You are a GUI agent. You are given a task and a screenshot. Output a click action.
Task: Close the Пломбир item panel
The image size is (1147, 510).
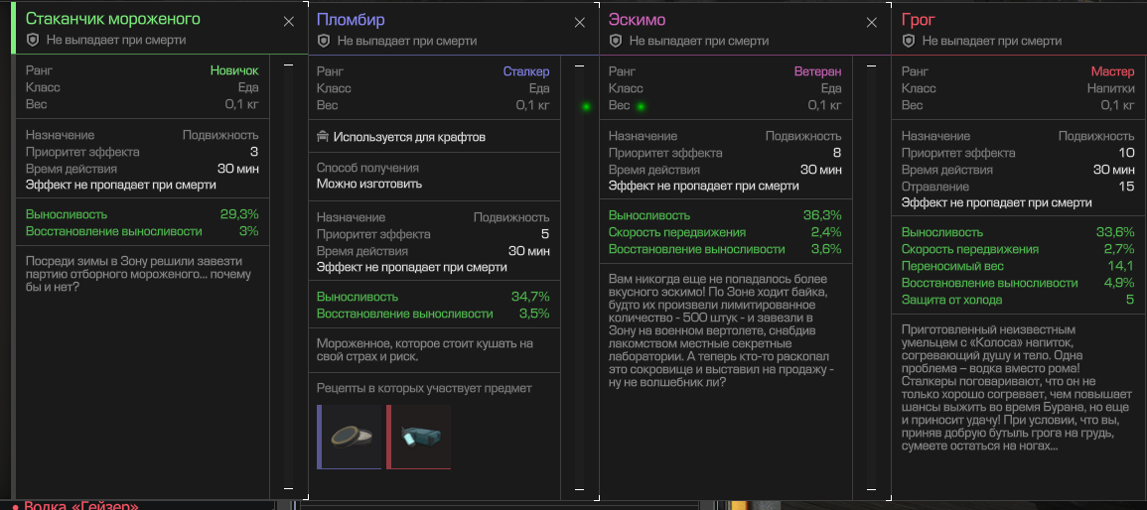[580, 21]
